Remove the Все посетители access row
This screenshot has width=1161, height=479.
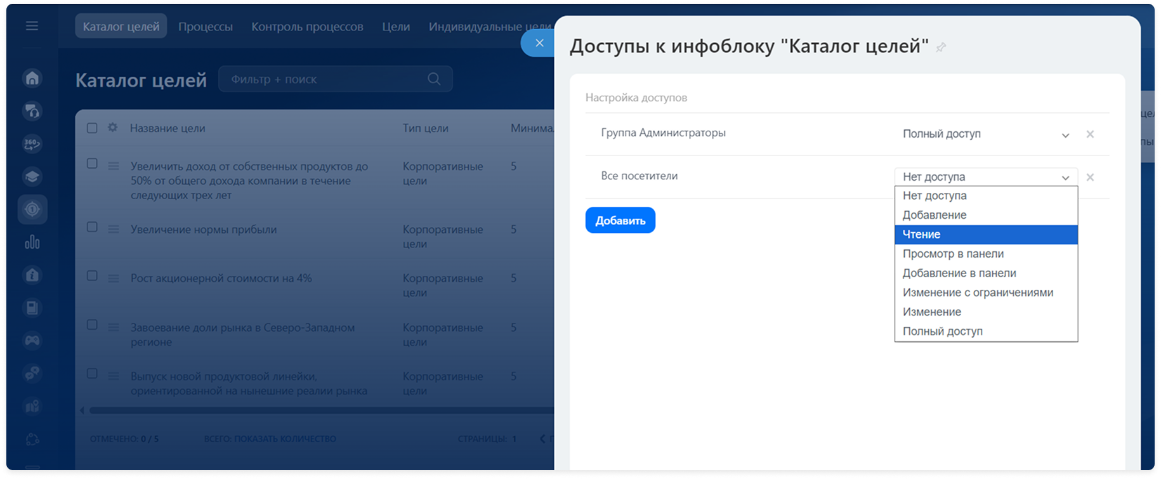coord(1090,178)
